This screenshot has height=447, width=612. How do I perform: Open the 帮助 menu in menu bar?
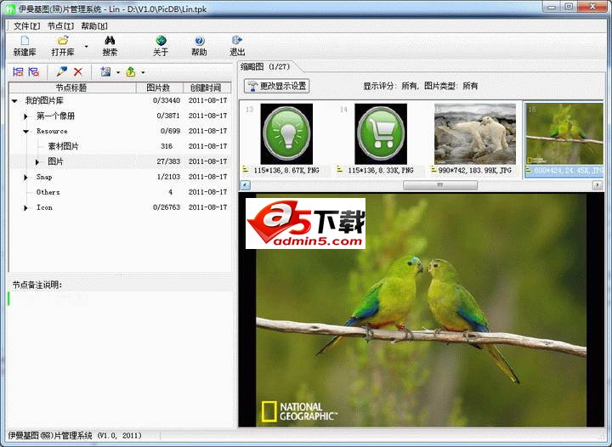pos(94,26)
